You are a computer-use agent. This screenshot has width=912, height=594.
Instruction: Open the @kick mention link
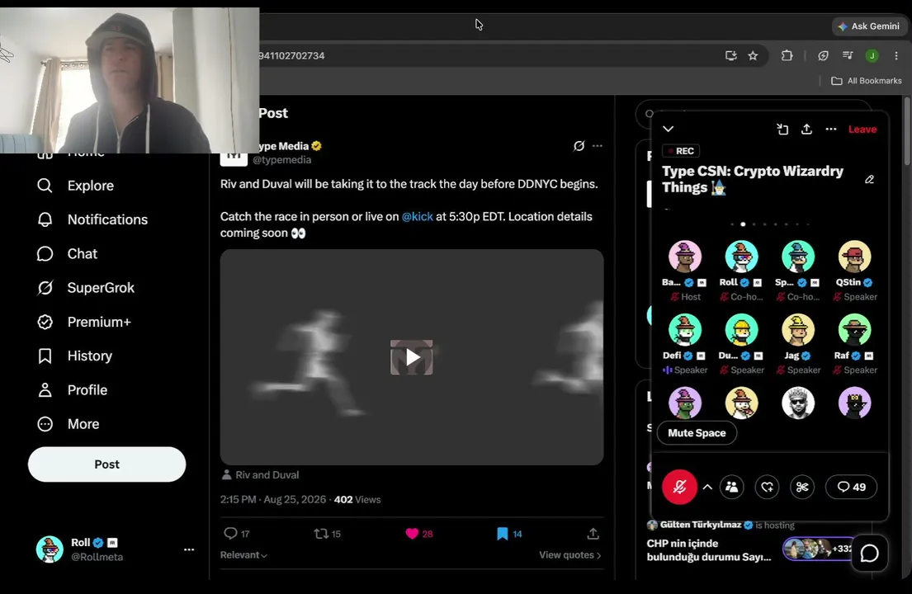(x=418, y=216)
